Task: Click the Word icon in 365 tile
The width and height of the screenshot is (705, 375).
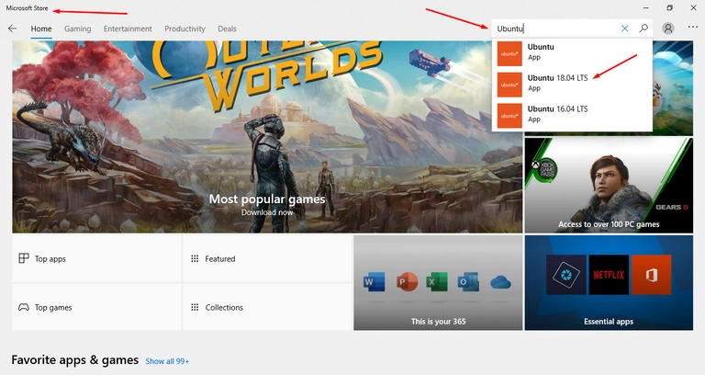Action: pos(375,282)
